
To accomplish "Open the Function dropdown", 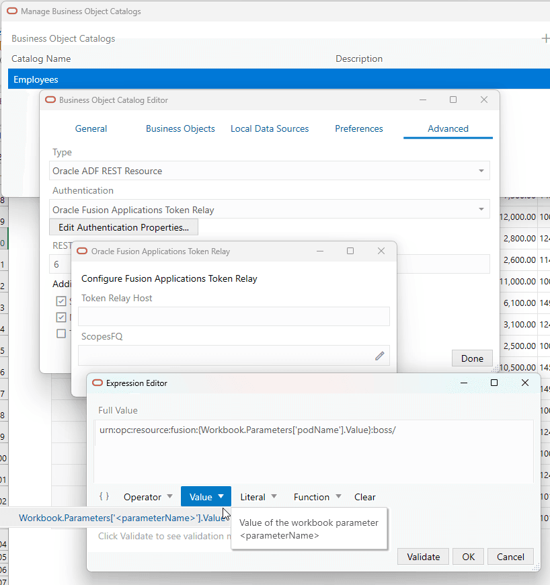I will (x=317, y=496).
